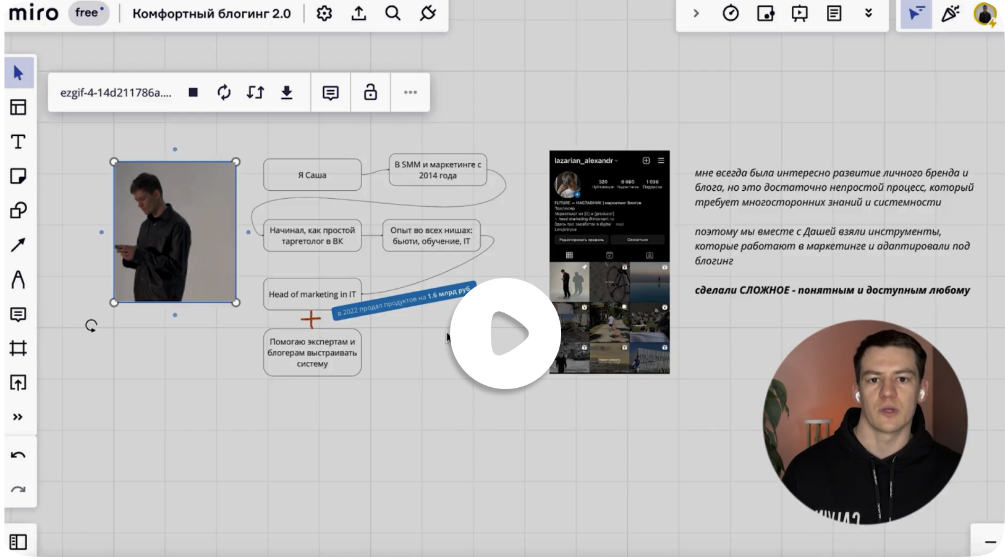Click the square stop icon in image toolbar
This screenshot has height=557, width=1005.
click(193, 92)
